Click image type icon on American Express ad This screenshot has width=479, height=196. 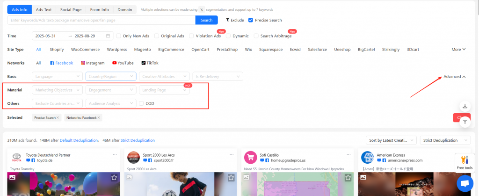point(363,177)
